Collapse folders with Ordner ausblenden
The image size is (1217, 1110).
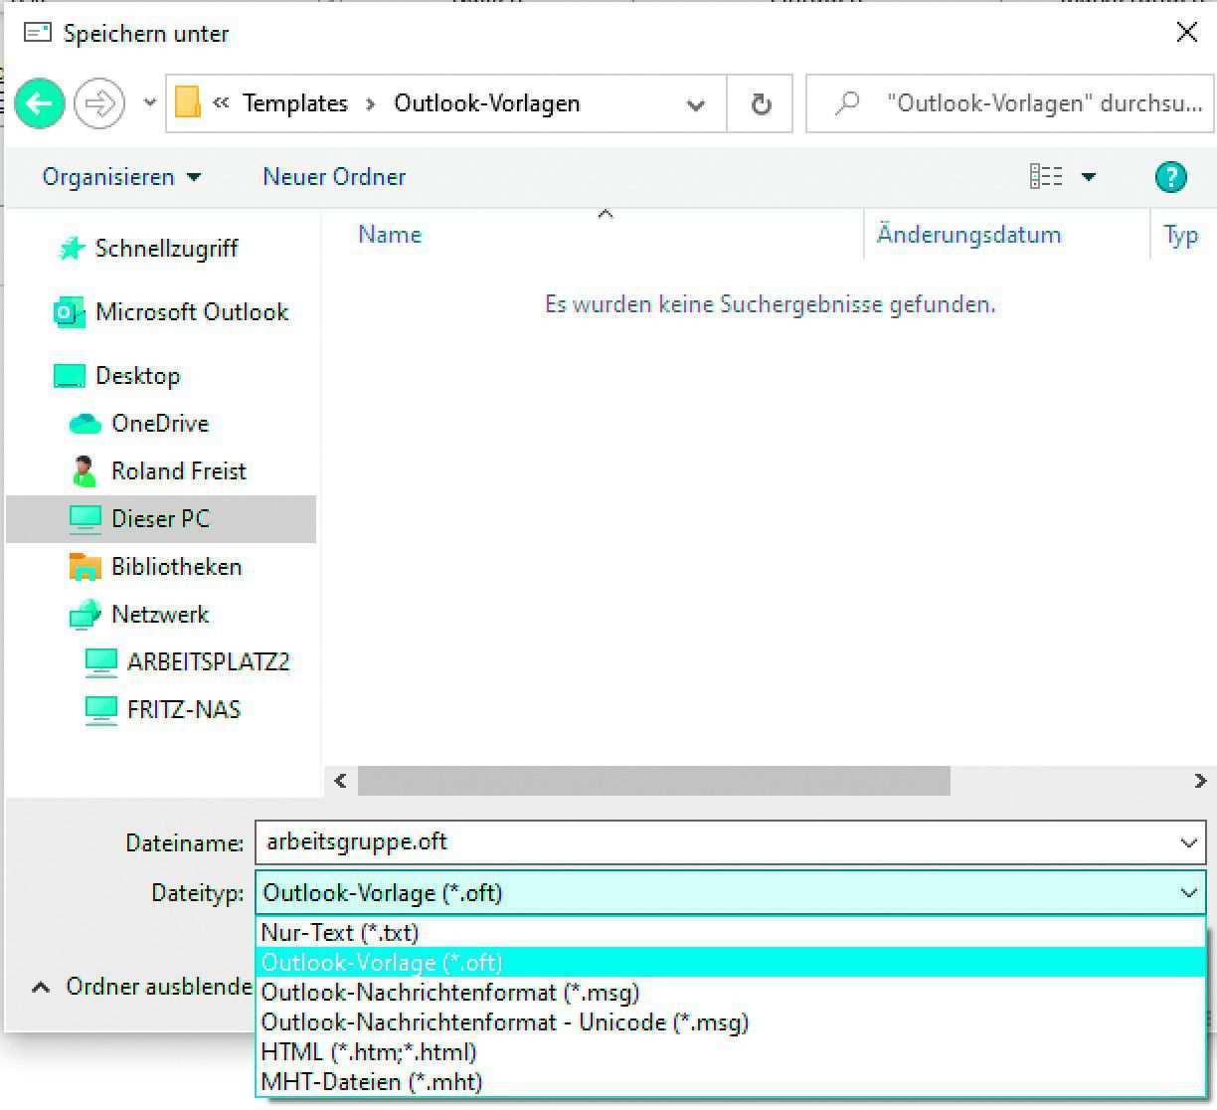pos(144,987)
